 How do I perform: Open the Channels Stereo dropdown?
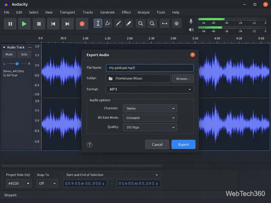(x=150, y=108)
